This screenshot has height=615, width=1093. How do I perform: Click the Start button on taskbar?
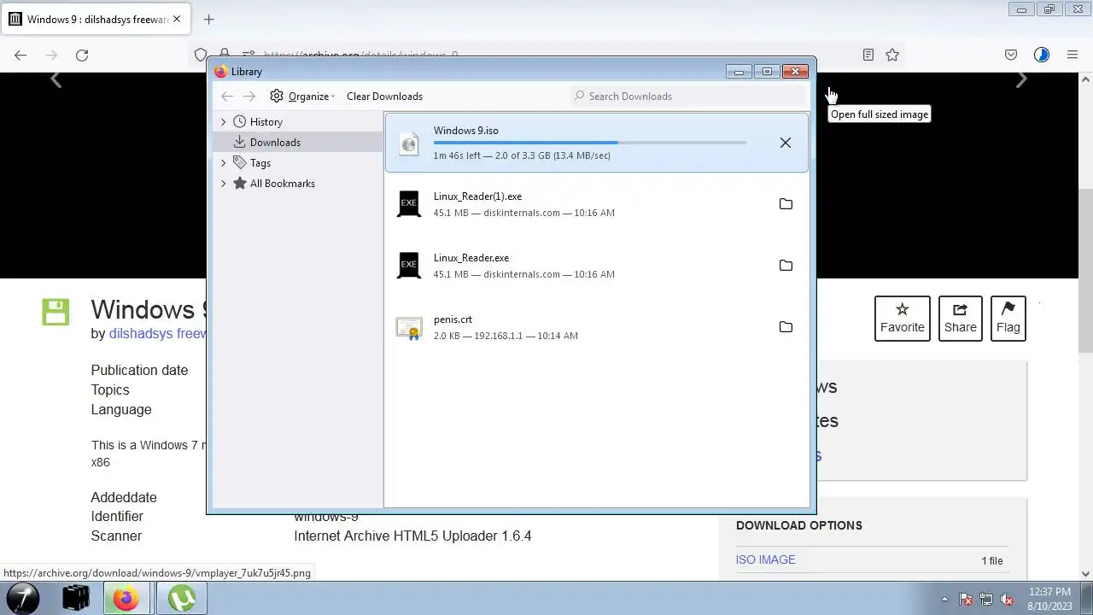coord(23,598)
